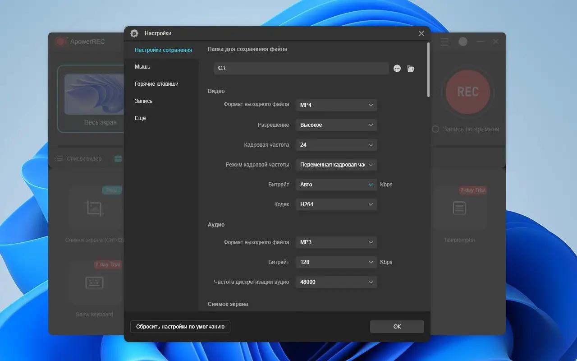Image resolution: width=577 pixels, height=361 pixels.
Task: Confirm settings with the OK button
Action: (397, 327)
